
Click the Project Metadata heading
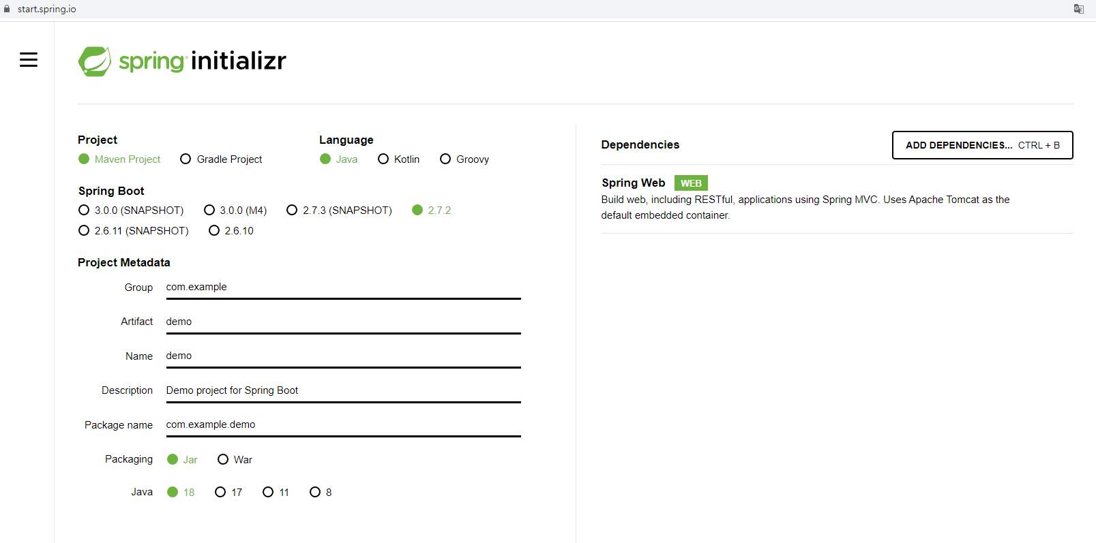pyautogui.click(x=124, y=262)
